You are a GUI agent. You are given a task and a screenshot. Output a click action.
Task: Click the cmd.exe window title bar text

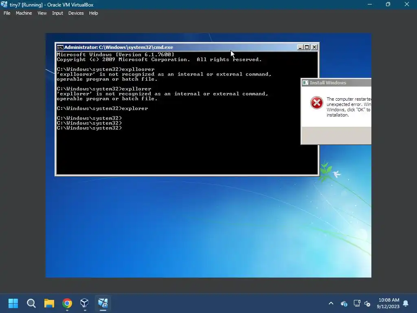click(x=119, y=47)
